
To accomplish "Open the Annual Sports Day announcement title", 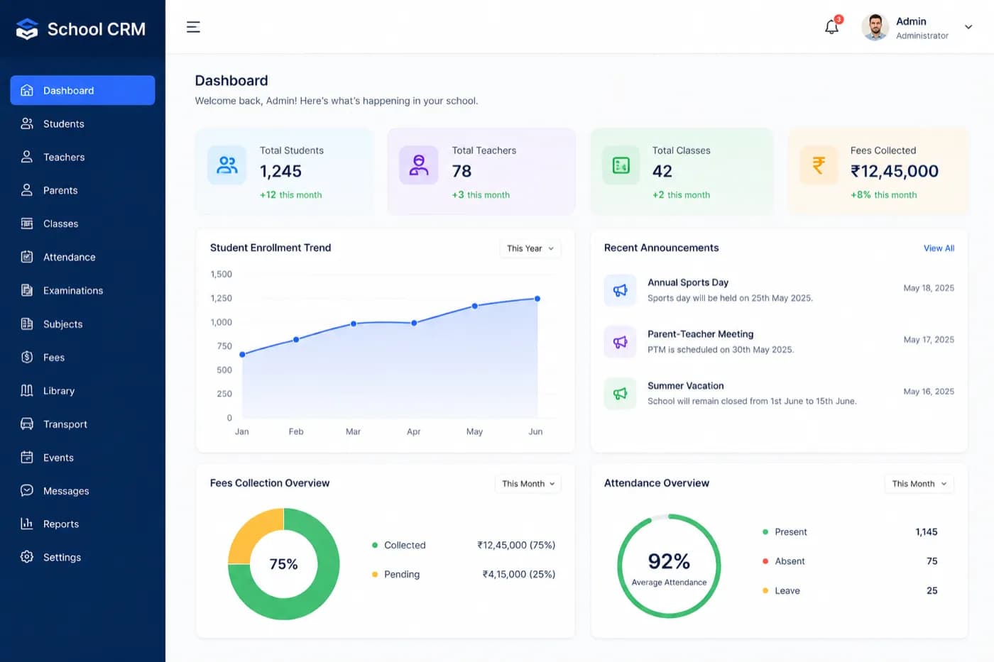I will [688, 282].
